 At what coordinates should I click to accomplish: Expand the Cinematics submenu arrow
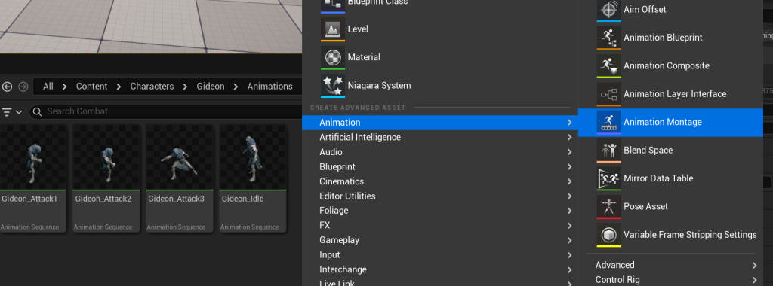(569, 181)
